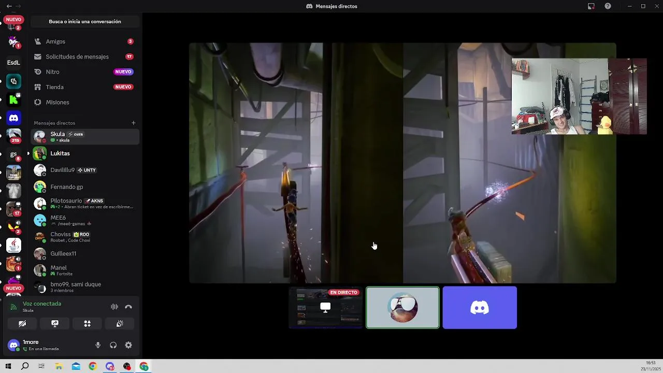The width and height of the screenshot is (663, 373).
Task: Open the Choviss conversation
Action: (x=85, y=237)
